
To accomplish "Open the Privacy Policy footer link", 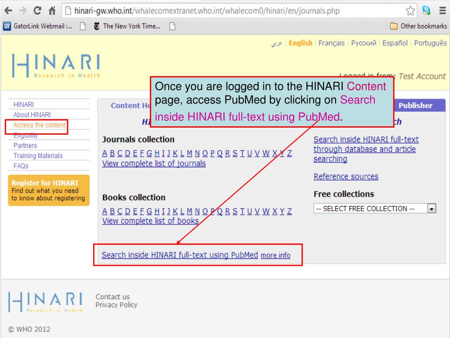I will point(116,305).
